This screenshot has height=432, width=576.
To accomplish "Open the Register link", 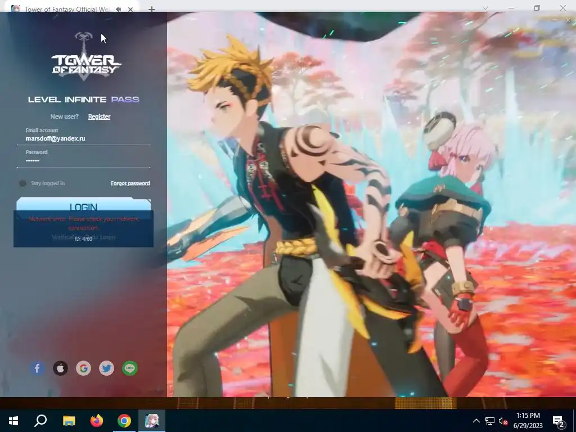I will click(99, 116).
